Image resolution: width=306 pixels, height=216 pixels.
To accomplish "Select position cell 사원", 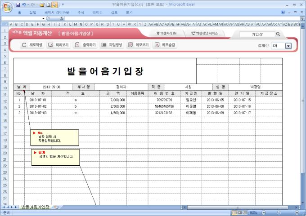I will coord(188,87).
